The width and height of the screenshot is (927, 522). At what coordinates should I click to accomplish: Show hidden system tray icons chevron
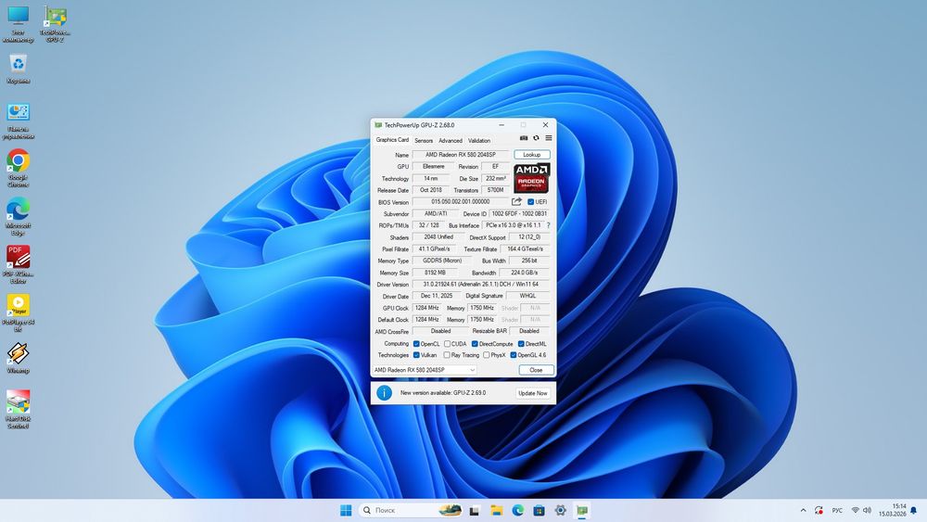point(803,511)
